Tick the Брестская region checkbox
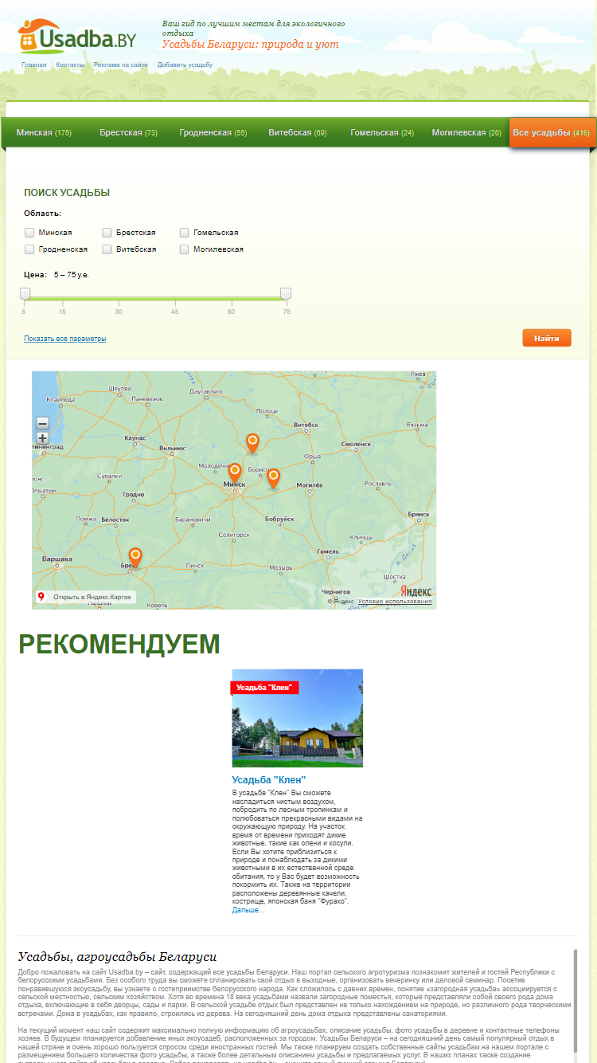 [107, 233]
